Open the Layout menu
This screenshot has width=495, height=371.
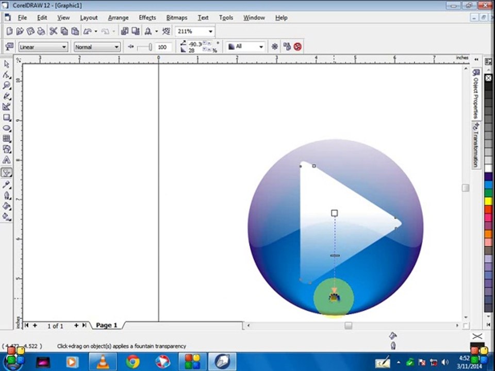89,18
